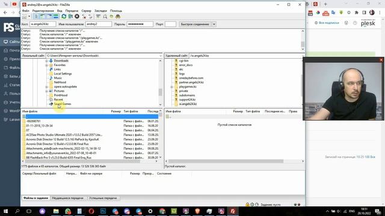385x216 pixels.
Task: Select the w.angels24.kz remote folder
Action: tap(188, 104)
